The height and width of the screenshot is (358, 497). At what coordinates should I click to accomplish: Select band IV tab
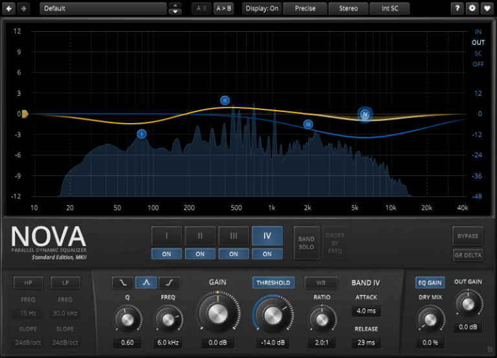267,236
